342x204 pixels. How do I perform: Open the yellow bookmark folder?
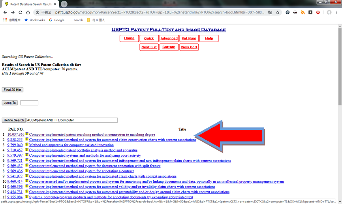pos(96,20)
